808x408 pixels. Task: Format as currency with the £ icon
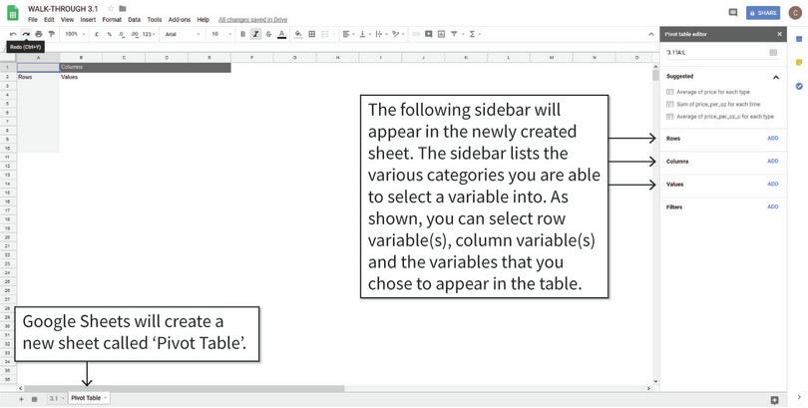click(97, 34)
